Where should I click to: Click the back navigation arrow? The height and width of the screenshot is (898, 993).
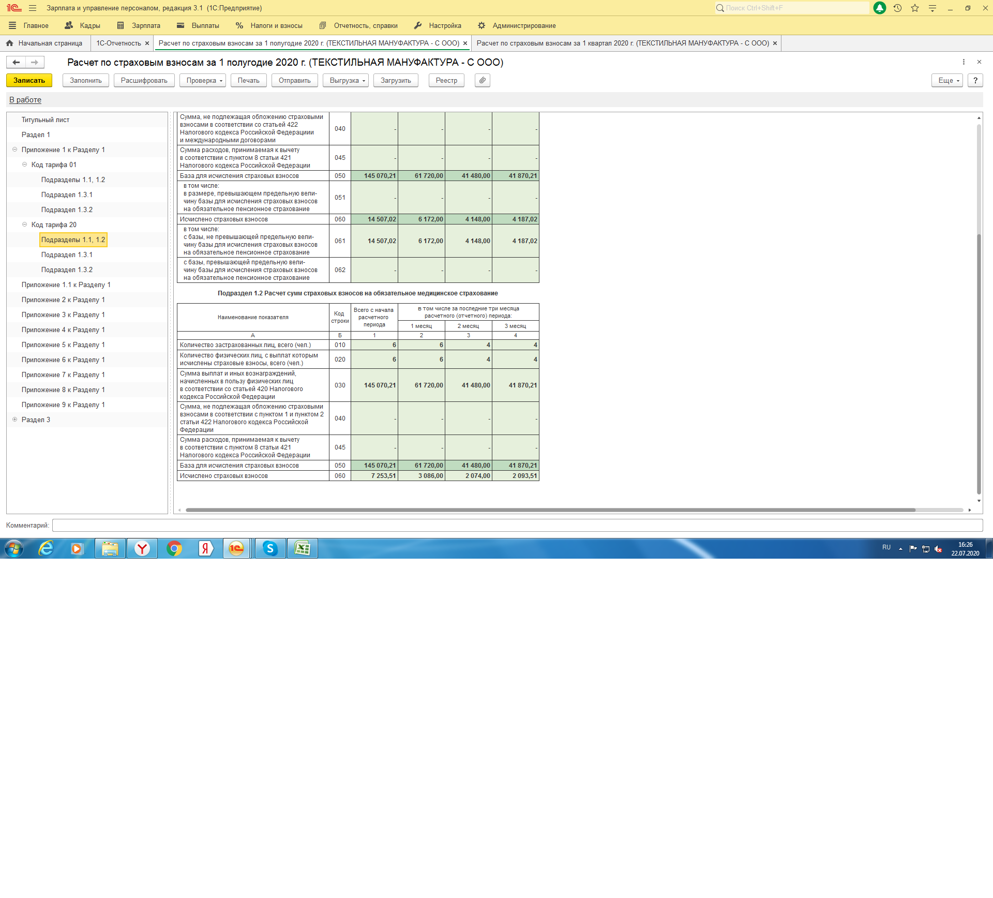16,63
